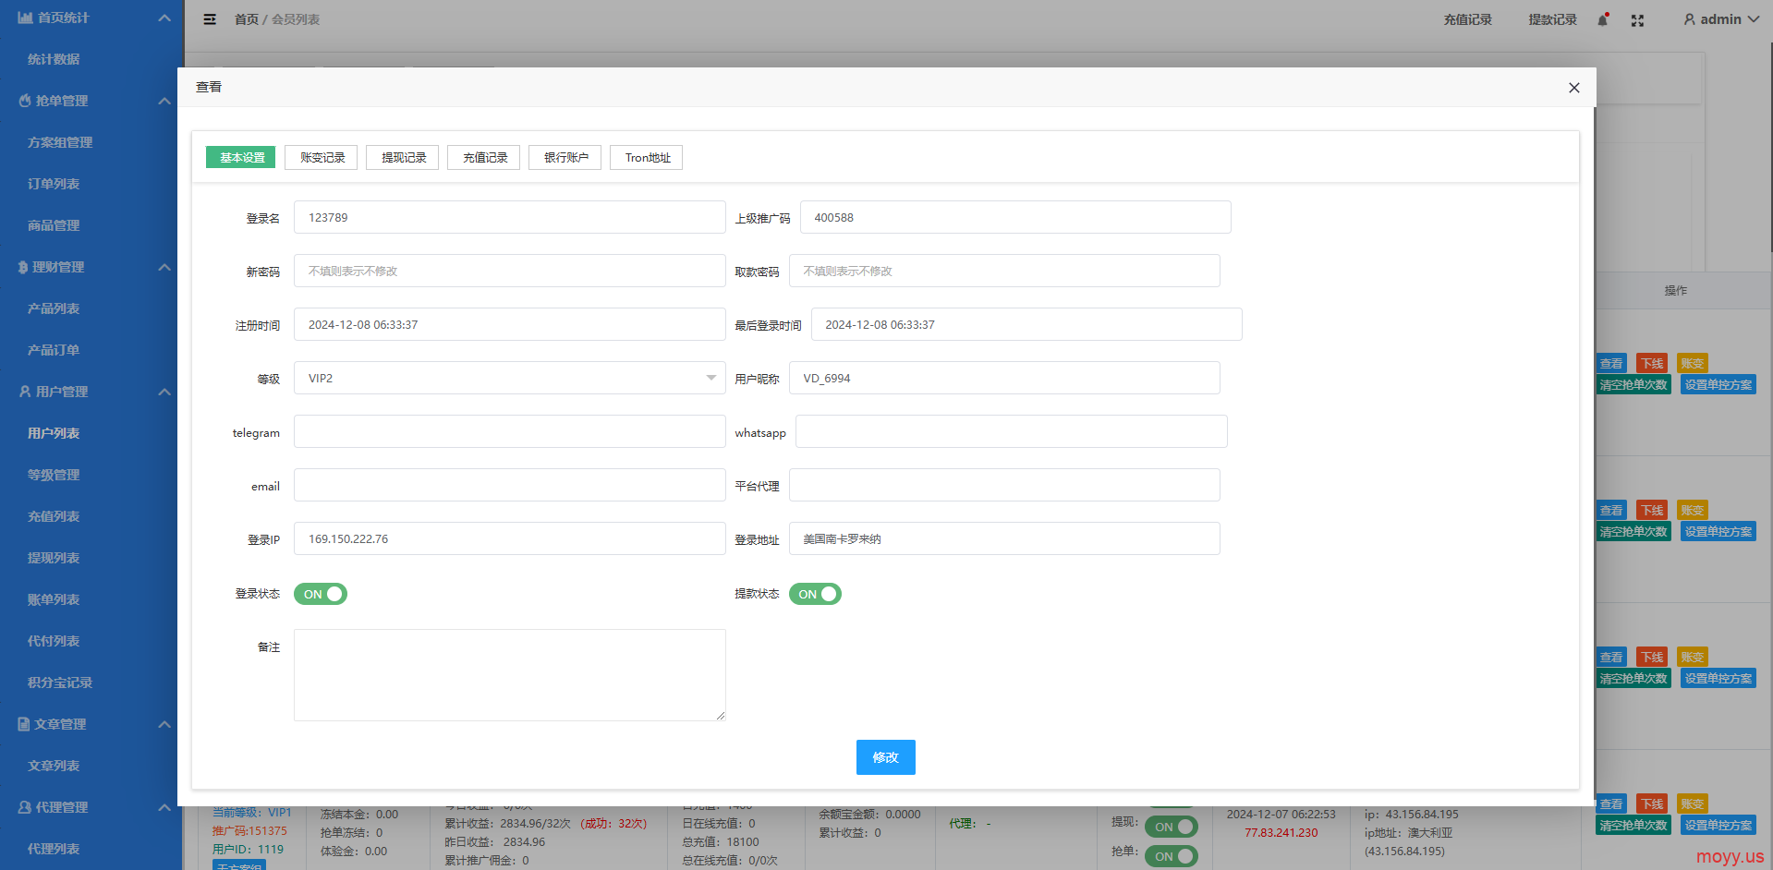Viewport: 1773px width, 870px height.
Task: Open 提款记录 link in top header
Action: 1552,19
